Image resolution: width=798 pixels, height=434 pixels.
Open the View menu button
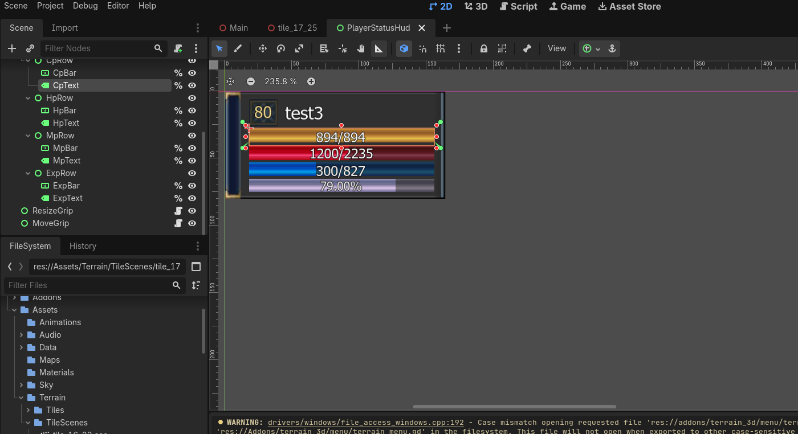click(557, 48)
